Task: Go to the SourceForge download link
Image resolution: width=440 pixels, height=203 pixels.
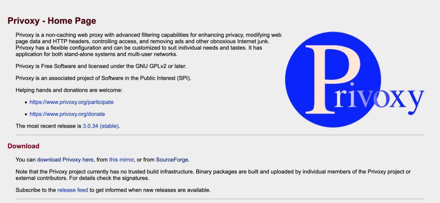Action: click(172, 160)
